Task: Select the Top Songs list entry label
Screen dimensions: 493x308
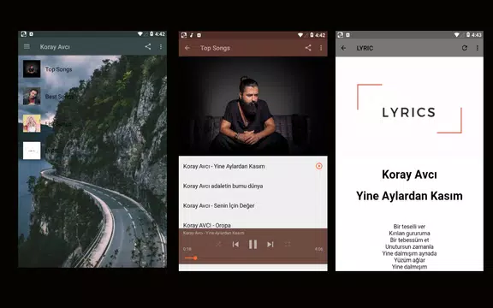Action: tap(58, 69)
